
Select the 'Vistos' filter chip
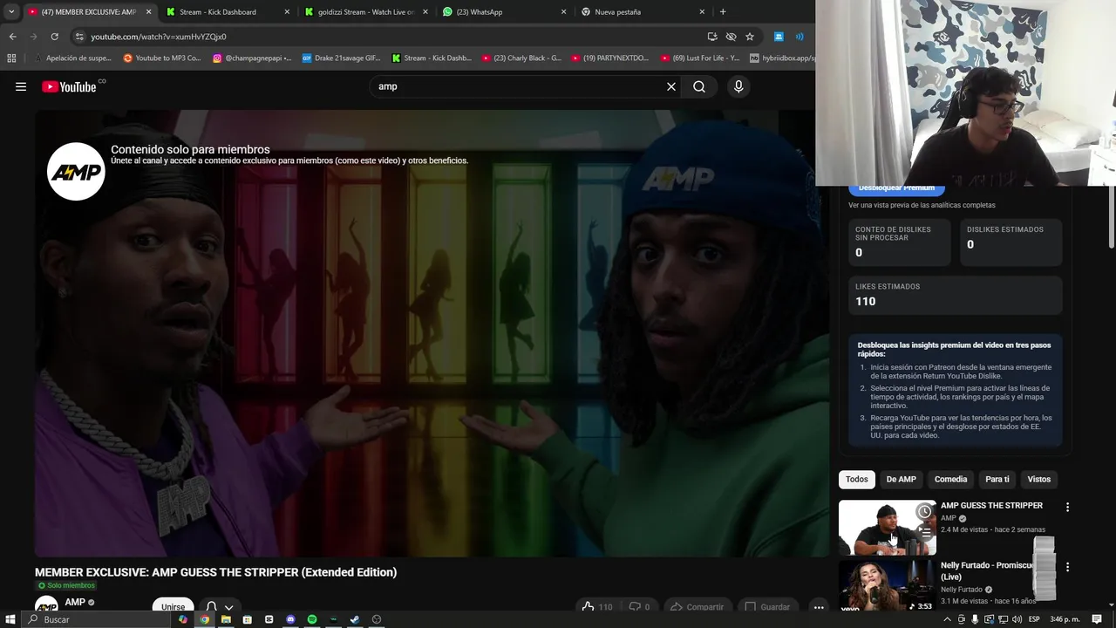point(1038,479)
